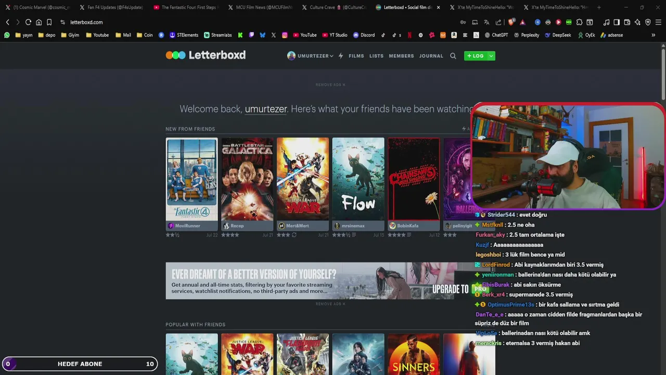Image resolution: width=666 pixels, height=375 pixels.
Task: Open Mert&Mert's profile link
Action: coord(293,226)
